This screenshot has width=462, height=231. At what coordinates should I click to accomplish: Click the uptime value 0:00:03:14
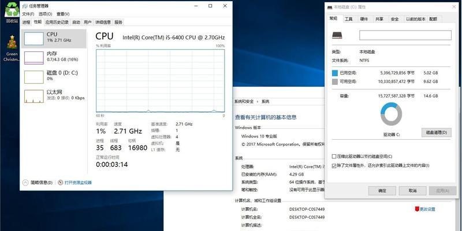(x=112, y=165)
